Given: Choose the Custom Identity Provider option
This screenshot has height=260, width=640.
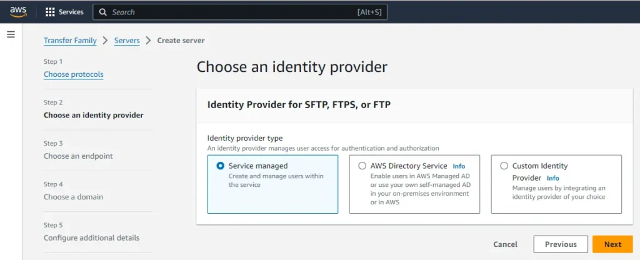Looking at the screenshot, I should click(x=504, y=166).
